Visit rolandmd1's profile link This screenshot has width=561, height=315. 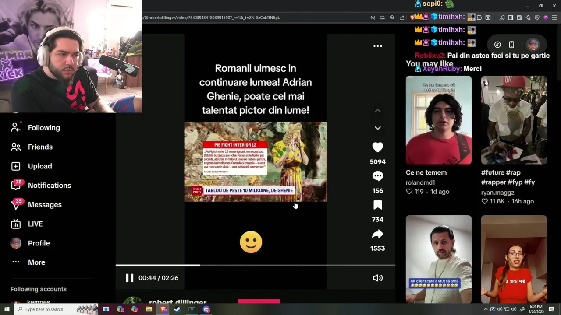tap(420, 182)
